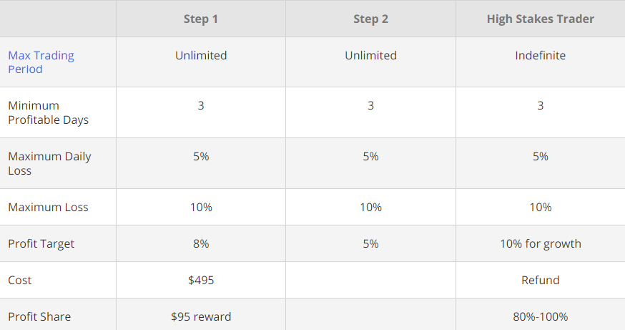Click the $495 cost cell

click(x=201, y=281)
